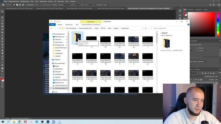
Task: Open Photoshop Файл menu
Action: tap(6, 1)
